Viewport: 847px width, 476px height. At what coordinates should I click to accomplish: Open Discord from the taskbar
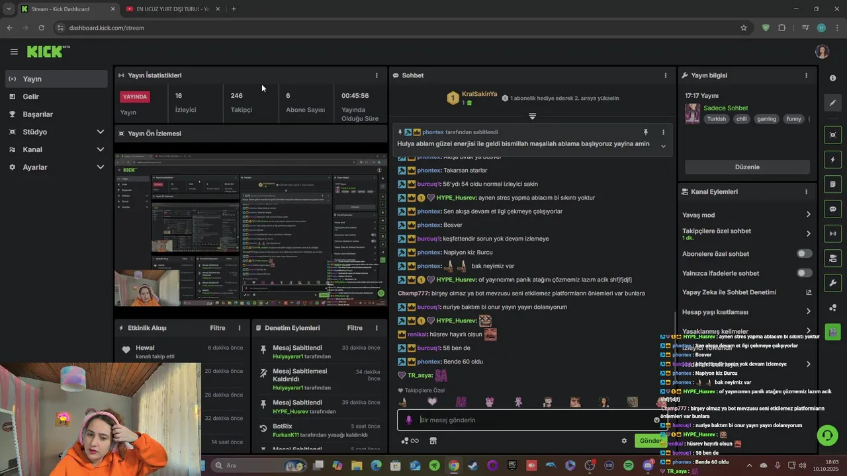pyautogui.click(x=648, y=465)
